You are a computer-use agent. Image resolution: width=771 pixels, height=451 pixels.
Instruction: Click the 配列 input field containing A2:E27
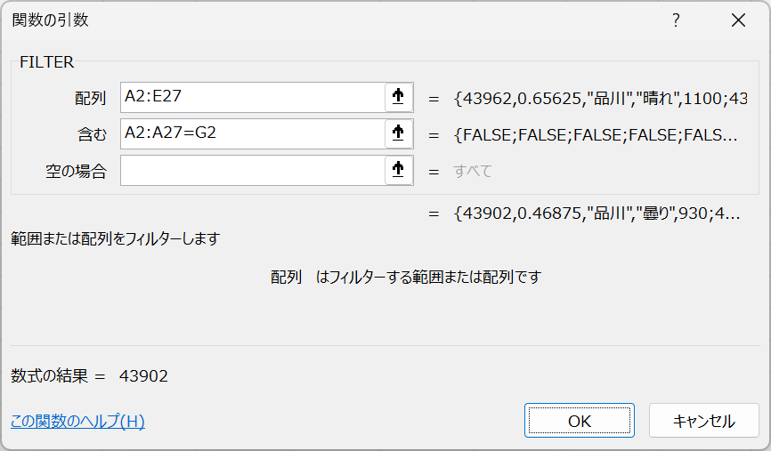click(x=252, y=98)
